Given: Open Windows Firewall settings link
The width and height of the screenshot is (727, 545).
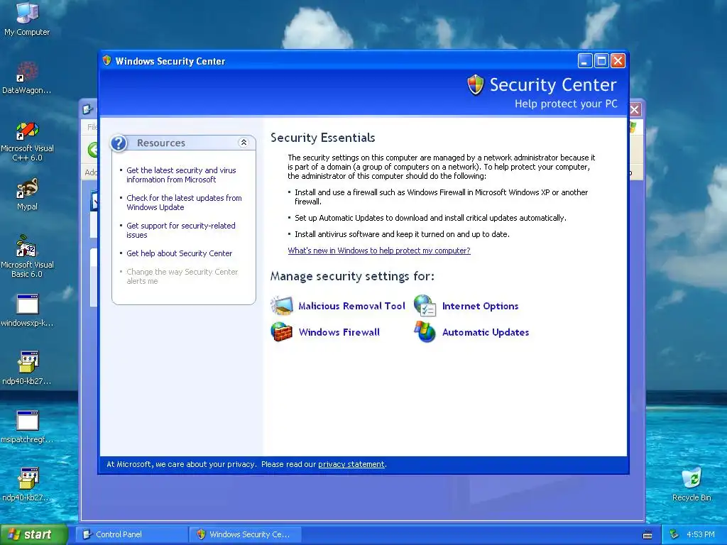Looking at the screenshot, I should 339,332.
